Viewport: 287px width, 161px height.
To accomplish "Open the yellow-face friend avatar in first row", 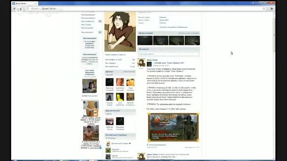I will tap(130, 82).
